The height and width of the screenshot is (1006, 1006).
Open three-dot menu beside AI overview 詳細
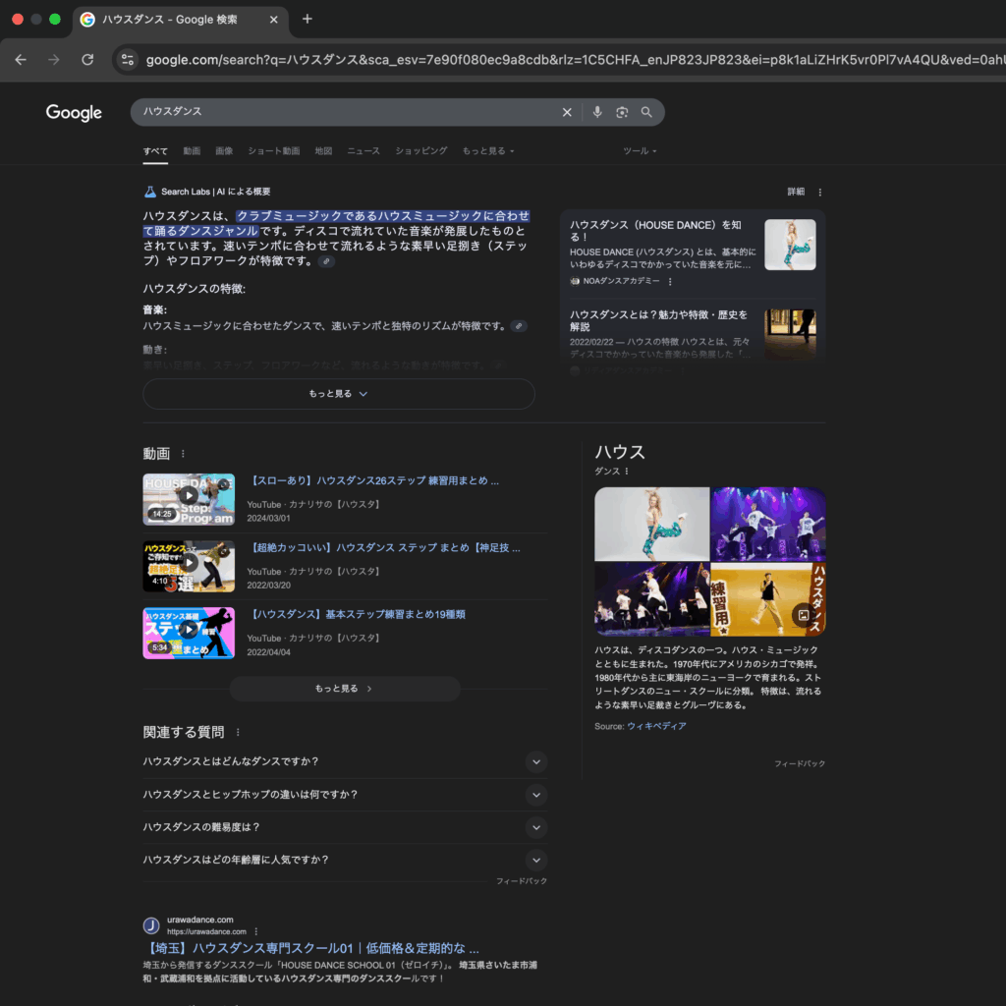[x=820, y=192]
